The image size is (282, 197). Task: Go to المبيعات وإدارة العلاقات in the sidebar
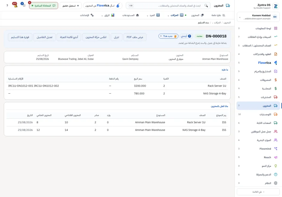[258, 37]
